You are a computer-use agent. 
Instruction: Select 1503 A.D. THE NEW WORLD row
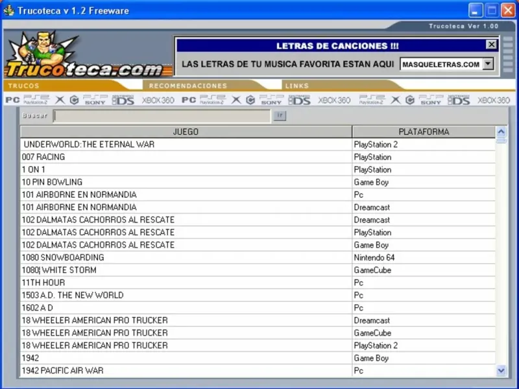[x=258, y=295]
